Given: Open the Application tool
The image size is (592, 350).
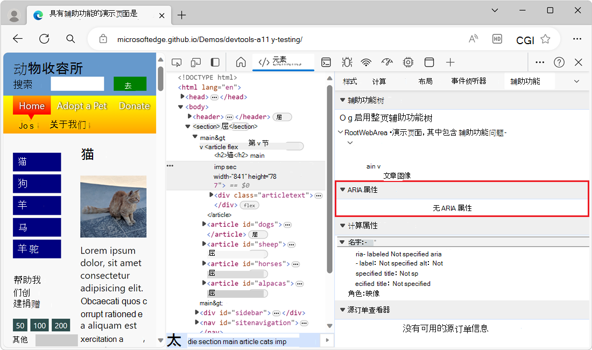Looking at the screenshot, I should click(429, 62).
